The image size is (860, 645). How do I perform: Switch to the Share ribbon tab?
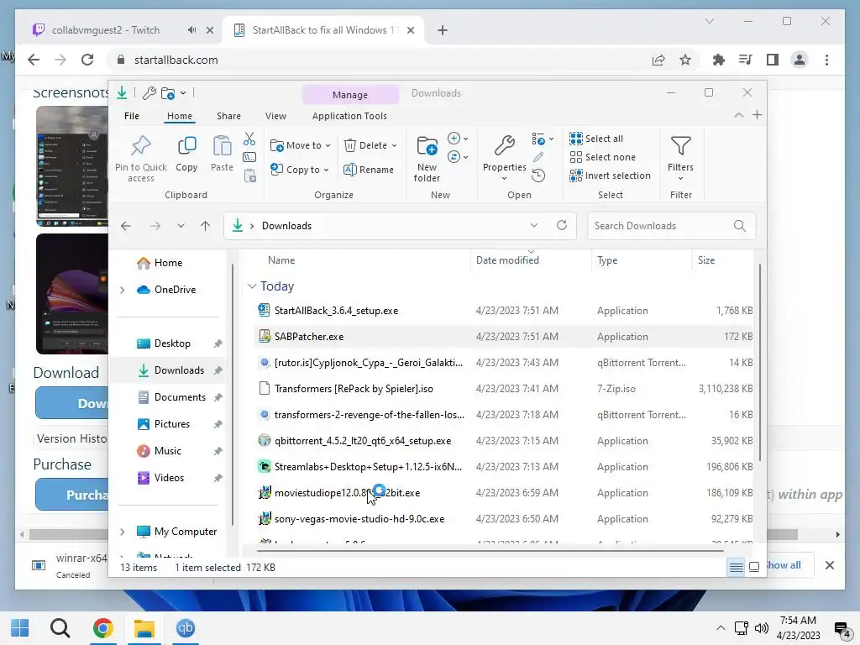228,116
